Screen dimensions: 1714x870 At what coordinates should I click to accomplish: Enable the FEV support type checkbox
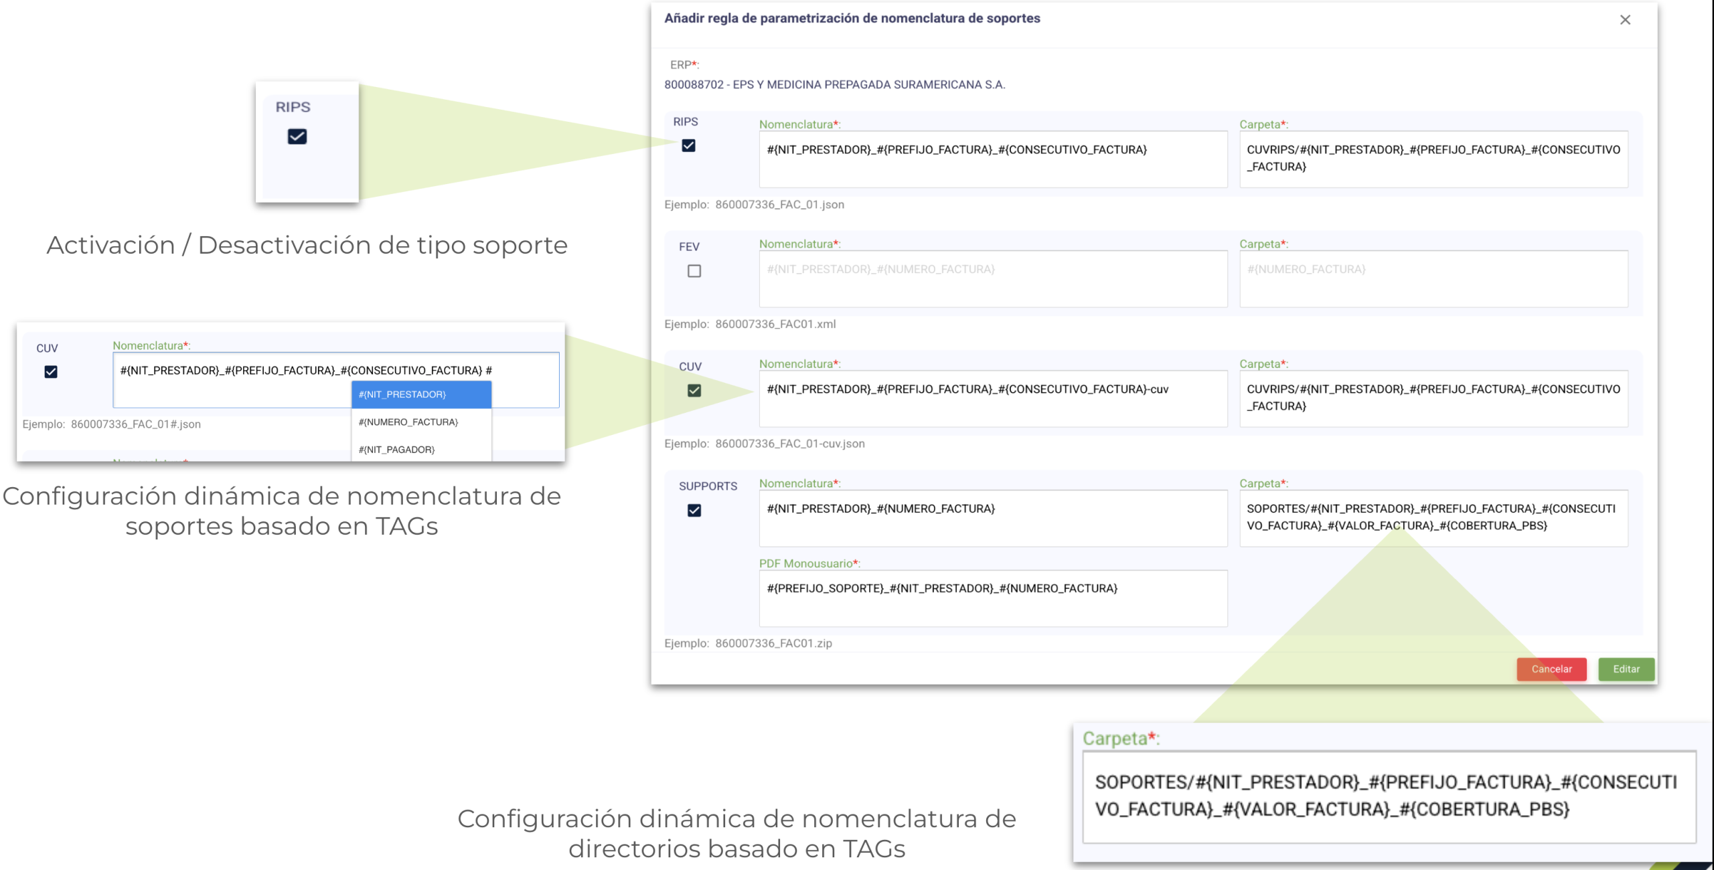pos(694,271)
